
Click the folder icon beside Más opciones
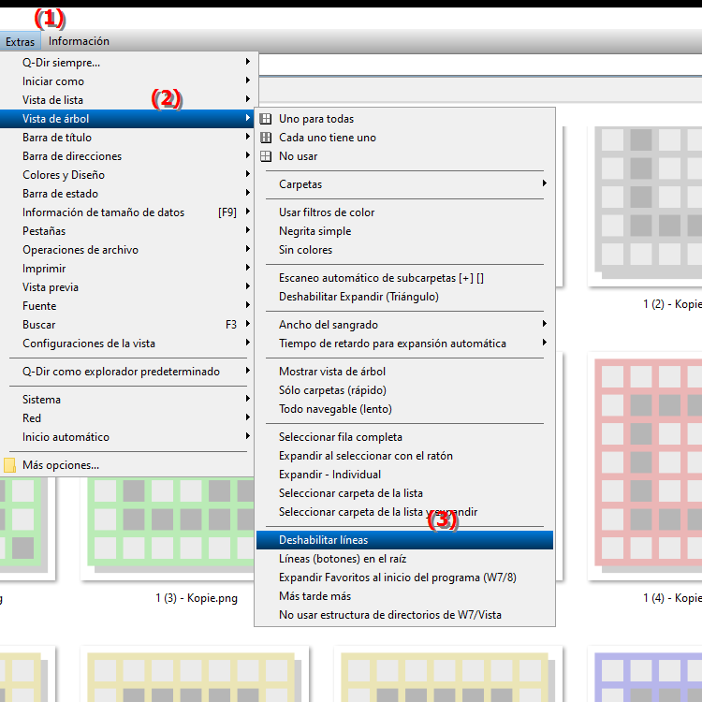point(10,465)
